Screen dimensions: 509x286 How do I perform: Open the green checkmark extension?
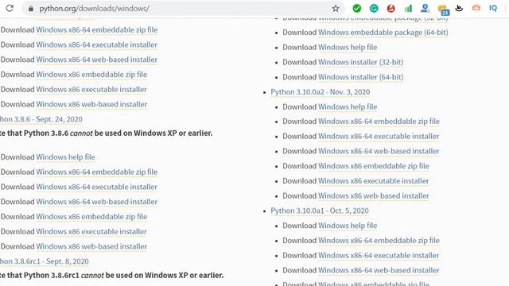click(x=357, y=9)
